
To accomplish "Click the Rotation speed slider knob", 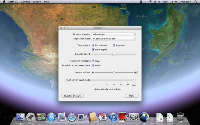I will [114, 54].
